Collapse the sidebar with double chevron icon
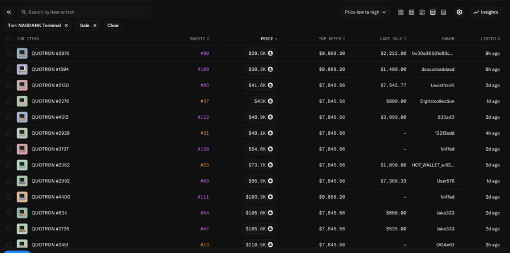510x253 pixels. (8, 12)
